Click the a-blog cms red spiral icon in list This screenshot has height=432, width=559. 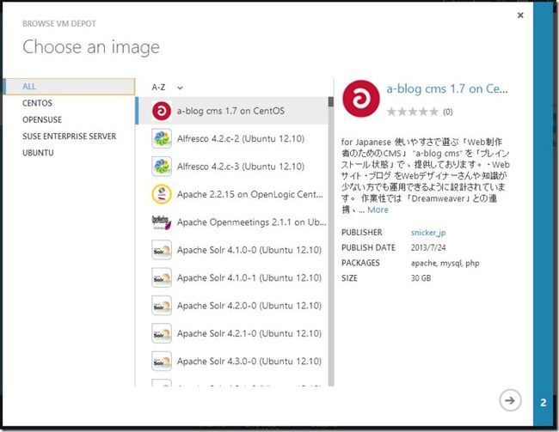tap(162, 111)
